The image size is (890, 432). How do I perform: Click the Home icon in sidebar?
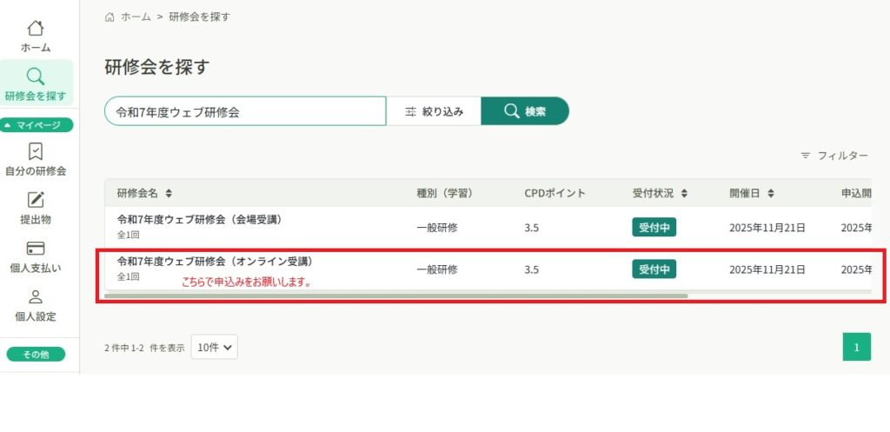click(x=36, y=29)
